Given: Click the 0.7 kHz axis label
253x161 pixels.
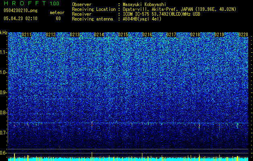Looking at the screenshot, I should click(4, 133).
